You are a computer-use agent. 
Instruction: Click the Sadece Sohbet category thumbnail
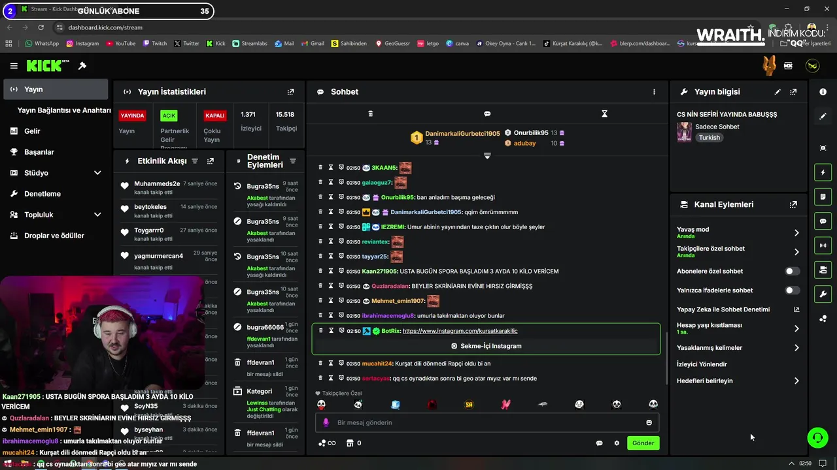coord(685,132)
